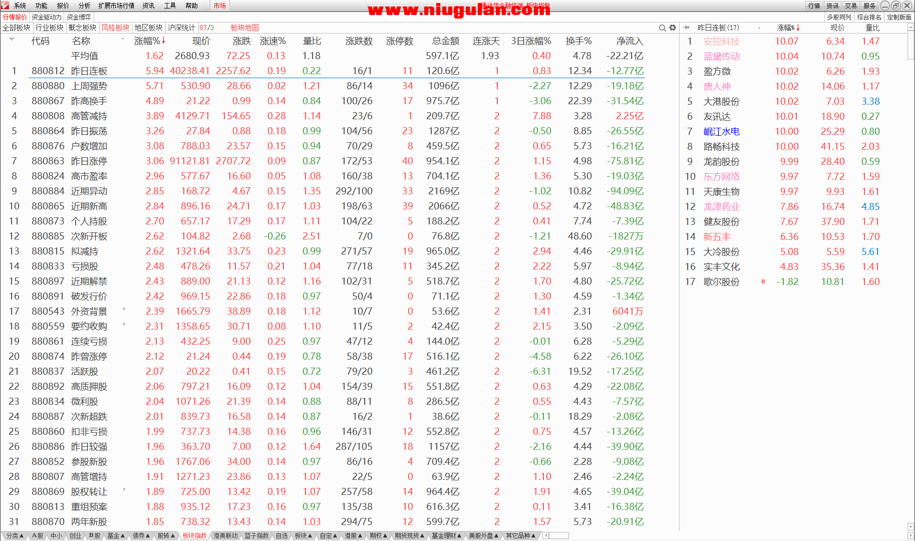Sort main table by 净流入 column
915x541 pixels.
(629, 41)
